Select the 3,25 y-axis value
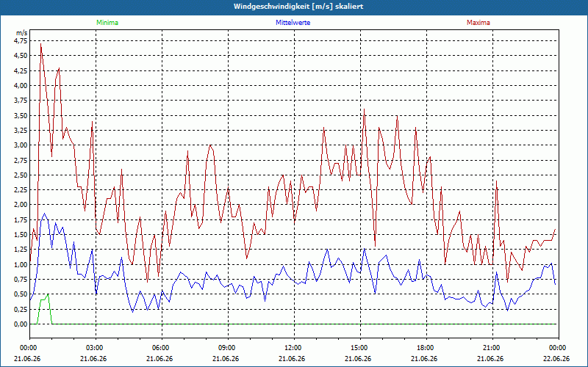Viewport: 588px width, 367px height. pos(21,131)
